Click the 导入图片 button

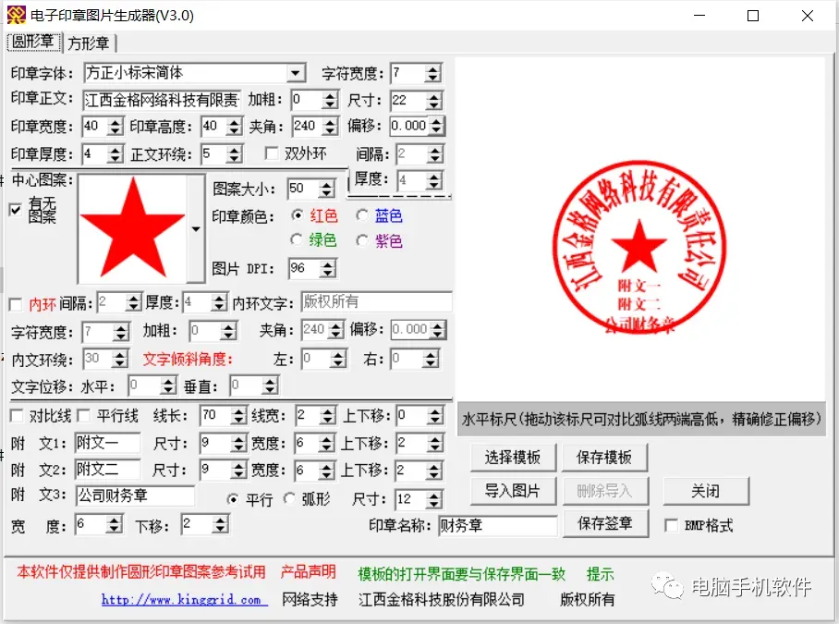coord(513,491)
